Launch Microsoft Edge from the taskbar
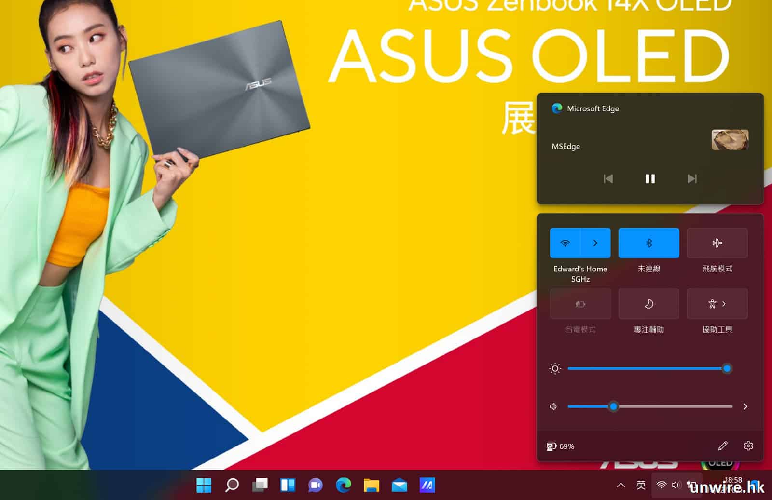The image size is (772, 500). tap(344, 485)
